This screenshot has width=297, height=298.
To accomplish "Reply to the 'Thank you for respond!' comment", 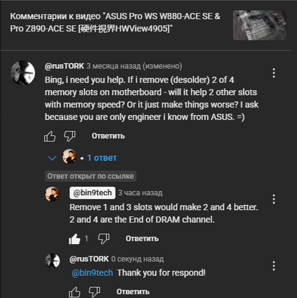I will pyautogui.click(x=133, y=292).
